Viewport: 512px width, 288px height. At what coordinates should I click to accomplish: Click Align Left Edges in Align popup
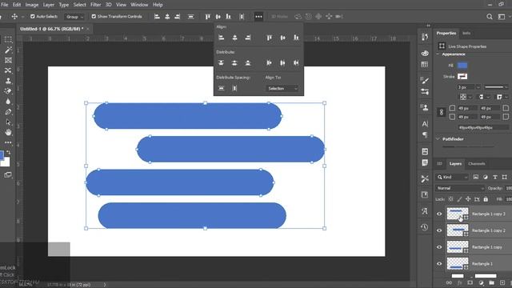click(x=221, y=38)
